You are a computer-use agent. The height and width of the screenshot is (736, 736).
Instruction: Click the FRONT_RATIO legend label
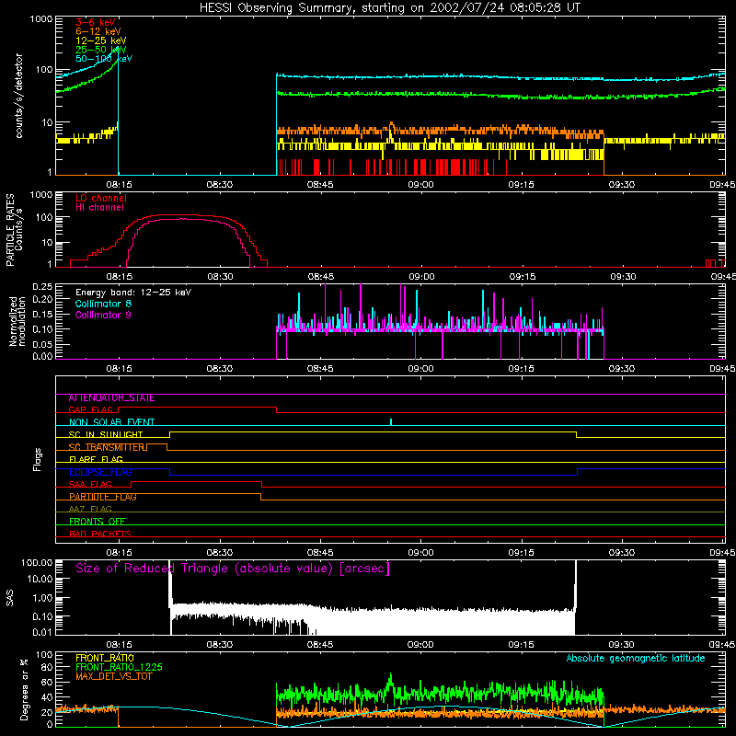click(x=105, y=658)
